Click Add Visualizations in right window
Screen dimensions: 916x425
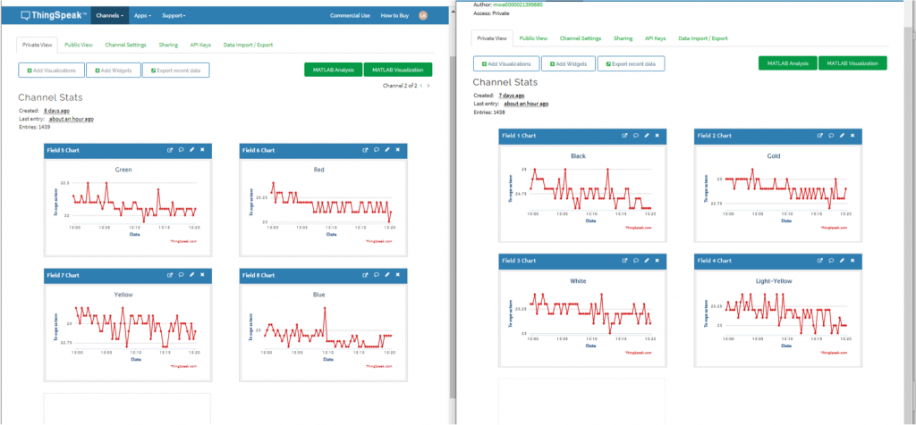pyautogui.click(x=506, y=63)
